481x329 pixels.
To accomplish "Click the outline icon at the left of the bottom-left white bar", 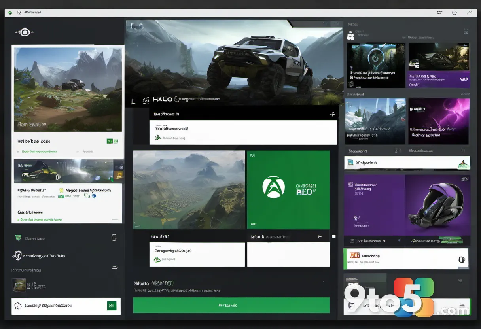I will (x=18, y=306).
